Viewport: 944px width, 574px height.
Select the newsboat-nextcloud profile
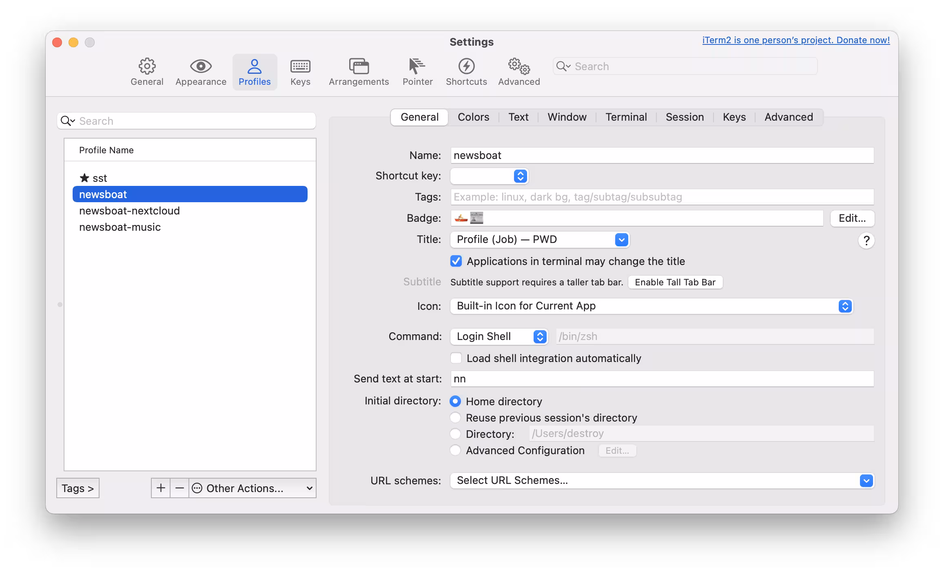(129, 211)
